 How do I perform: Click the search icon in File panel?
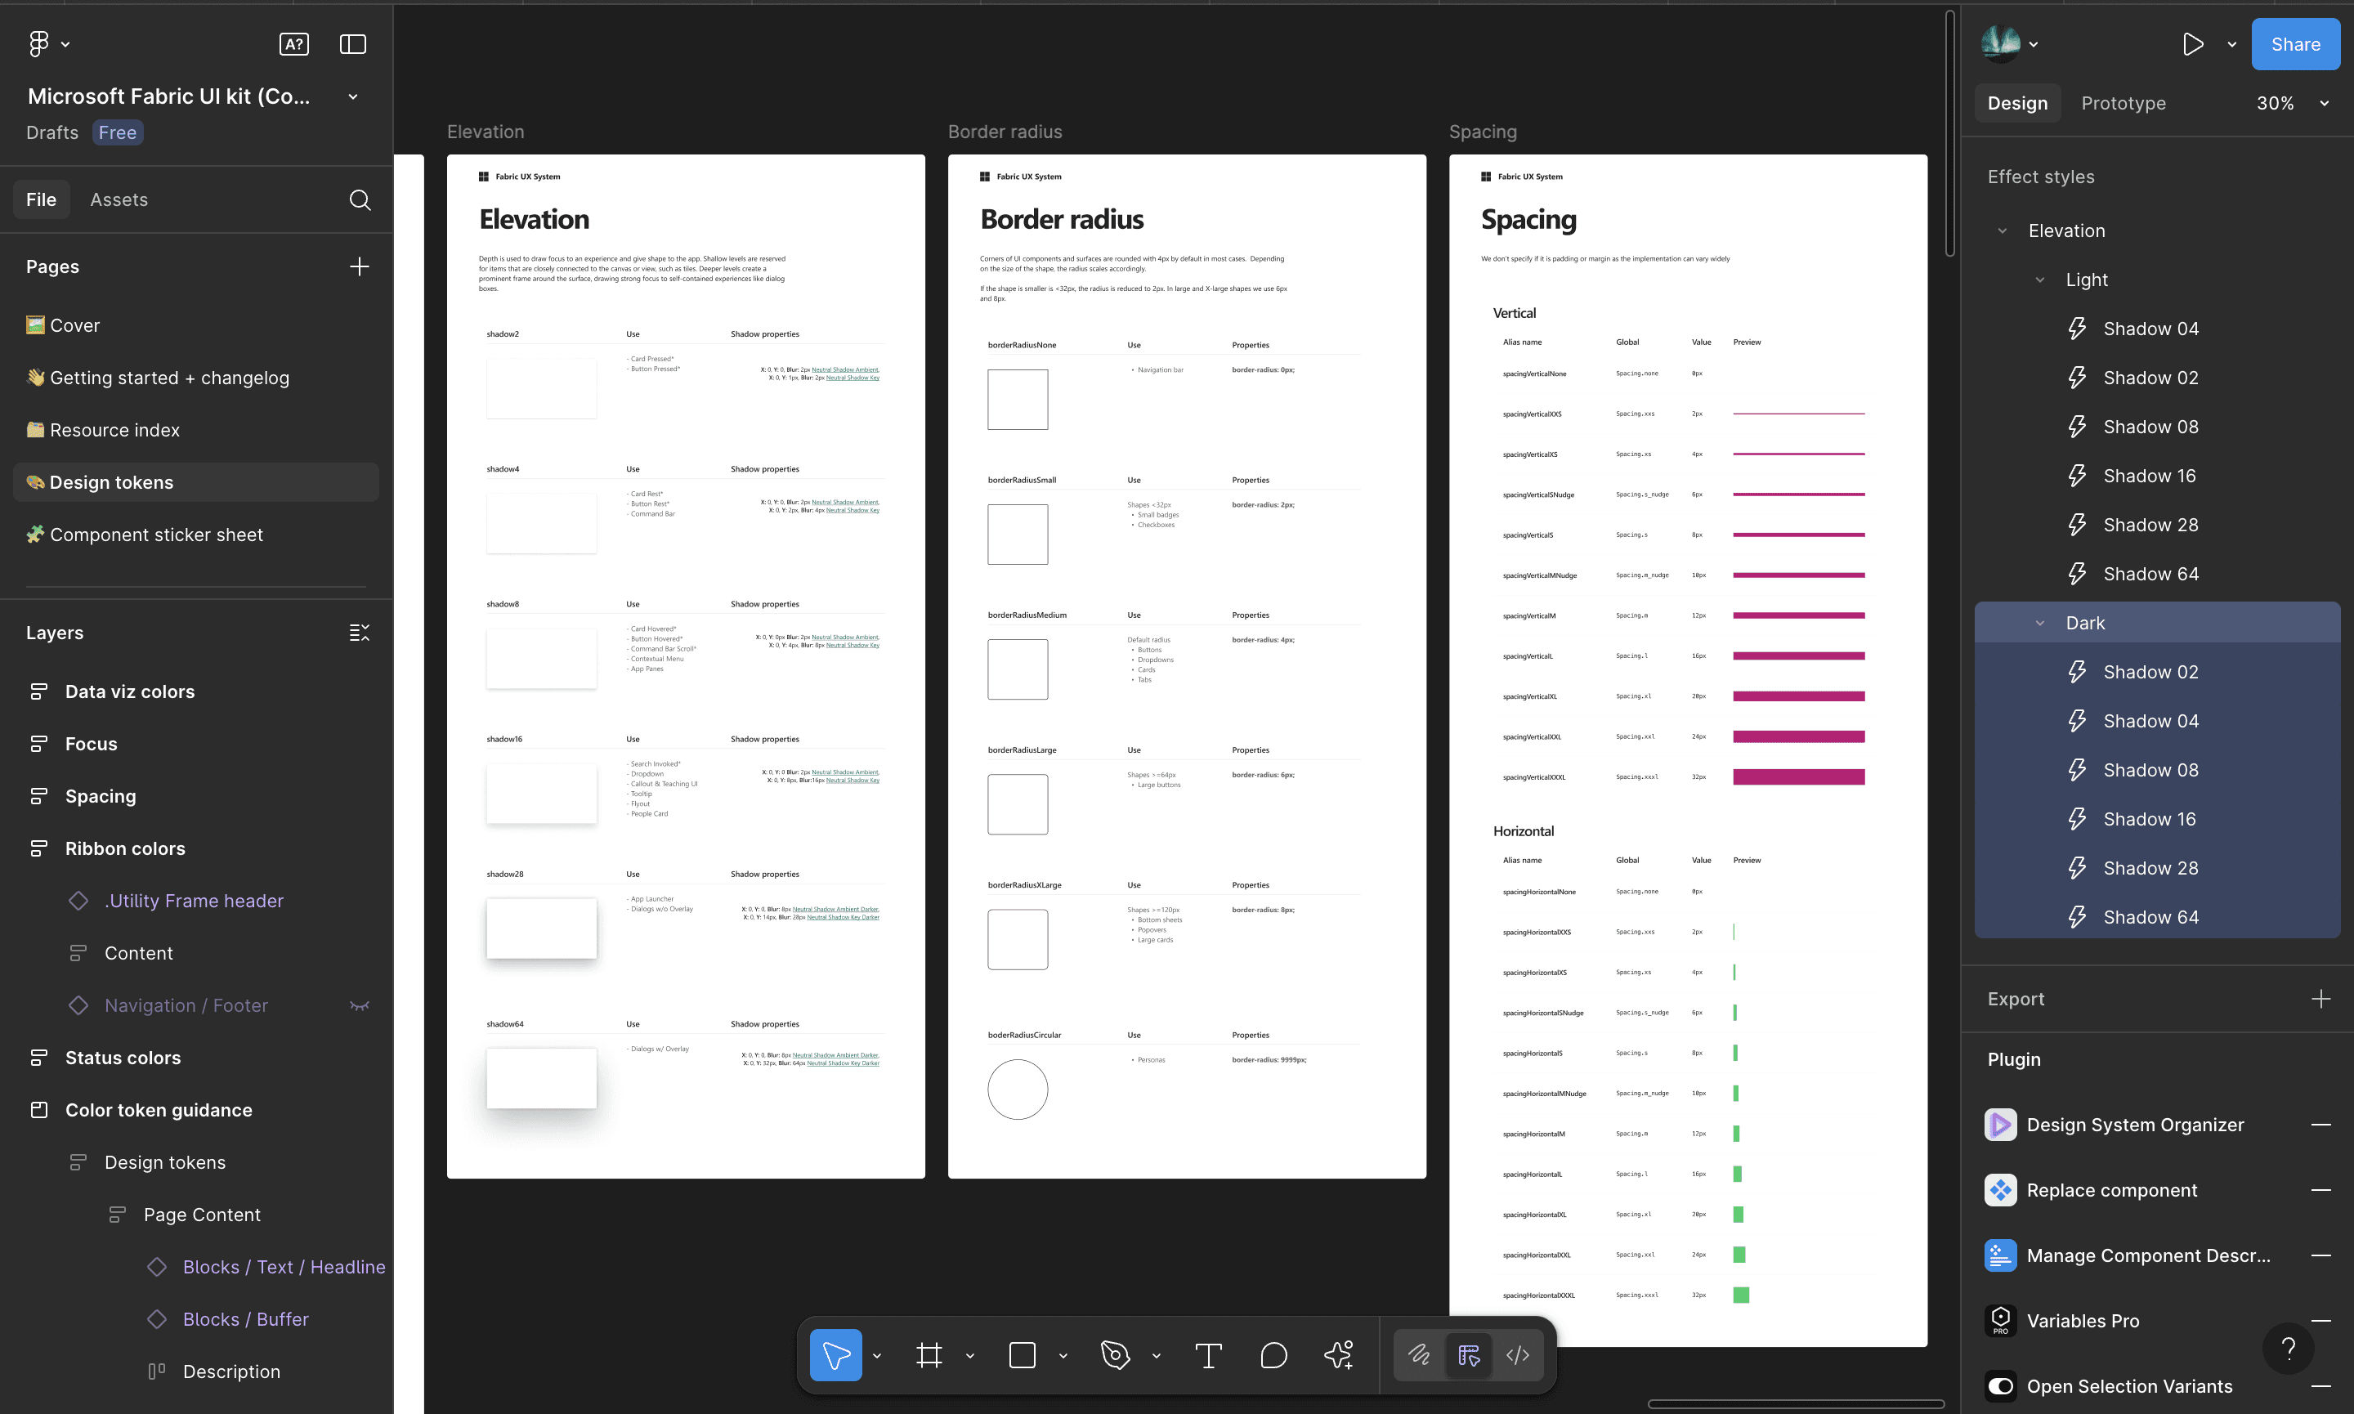(359, 200)
